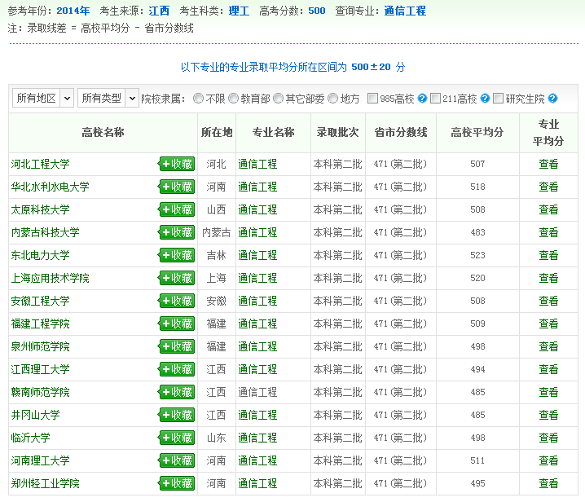Click +收藏 for 太原科技大学
The height and width of the screenshot is (502, 585).
click(x=177, y=209)
